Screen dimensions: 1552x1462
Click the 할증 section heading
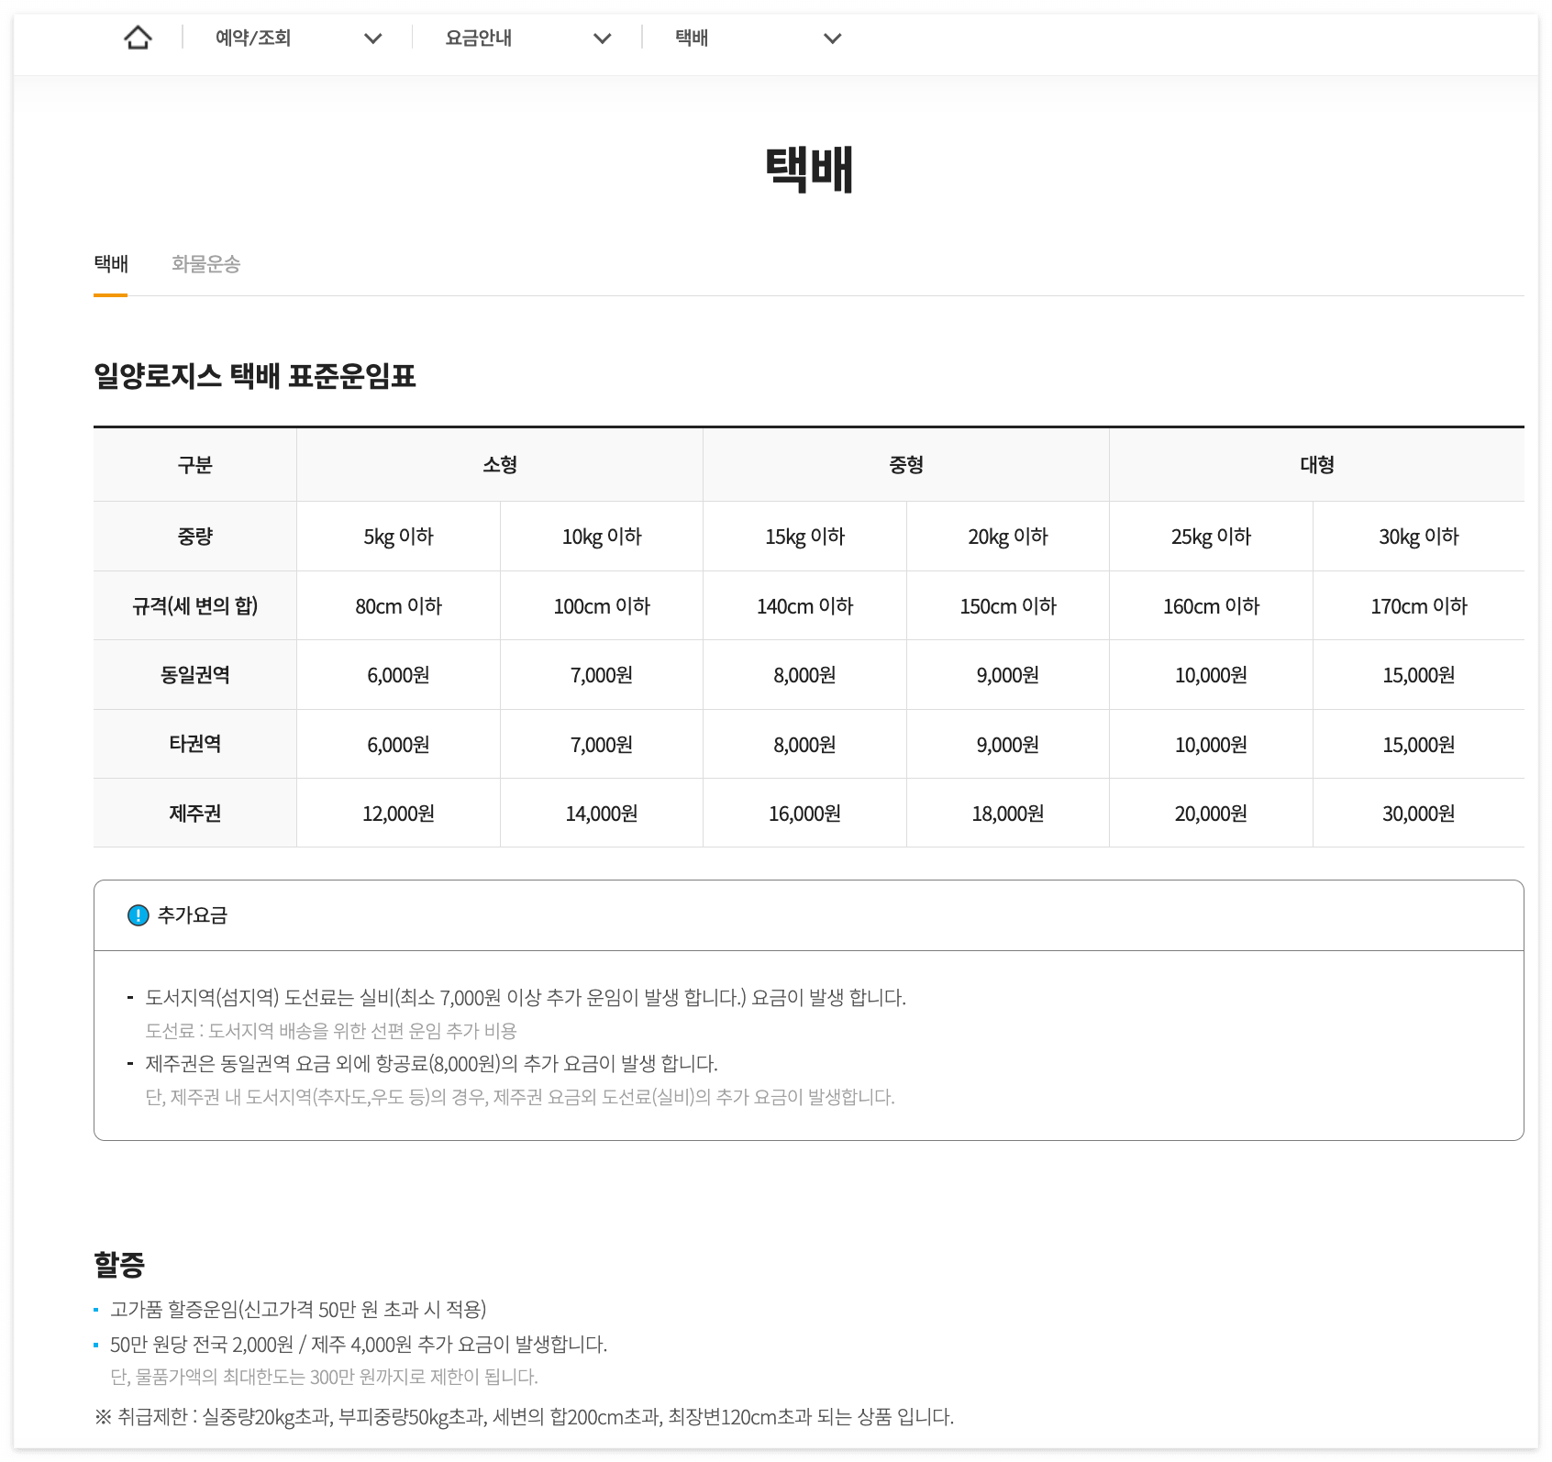click(x=119, y=1265)
